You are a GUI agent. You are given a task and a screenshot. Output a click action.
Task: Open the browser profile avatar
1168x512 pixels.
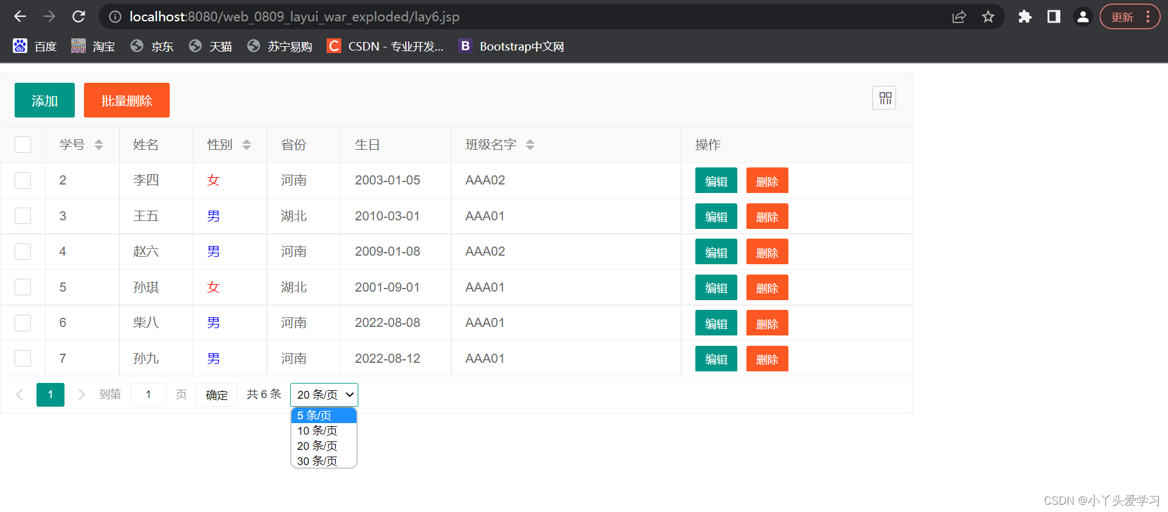pos(1083,17)
